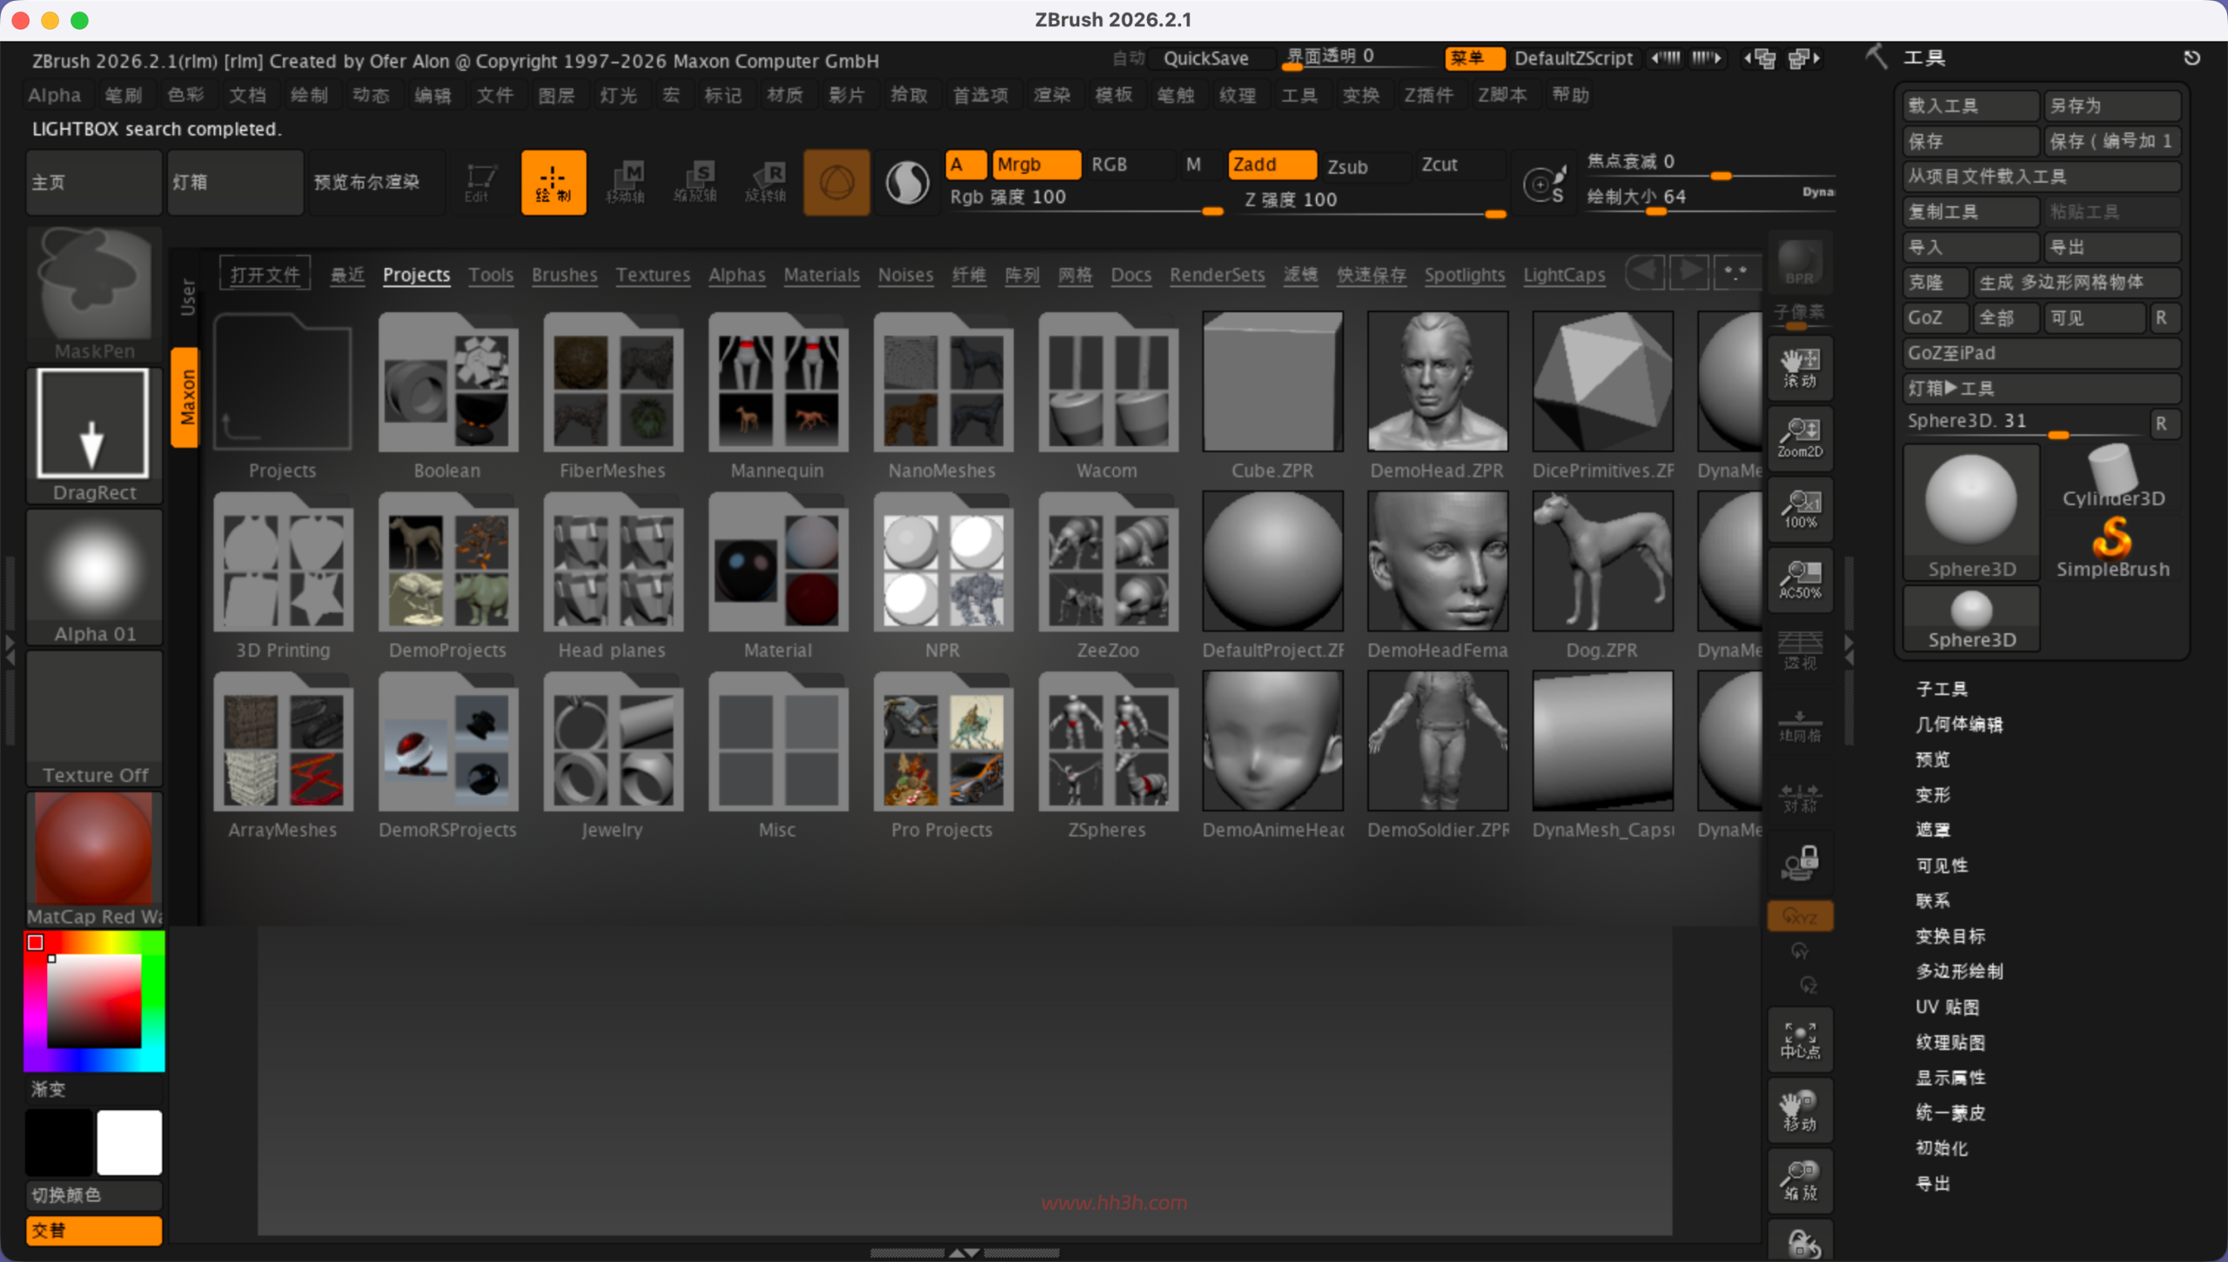This screenshot has height=1262, width=2228.
Task: Click the 另存为 save as button
Action: pyautogui.click(x=2111, y=106)
